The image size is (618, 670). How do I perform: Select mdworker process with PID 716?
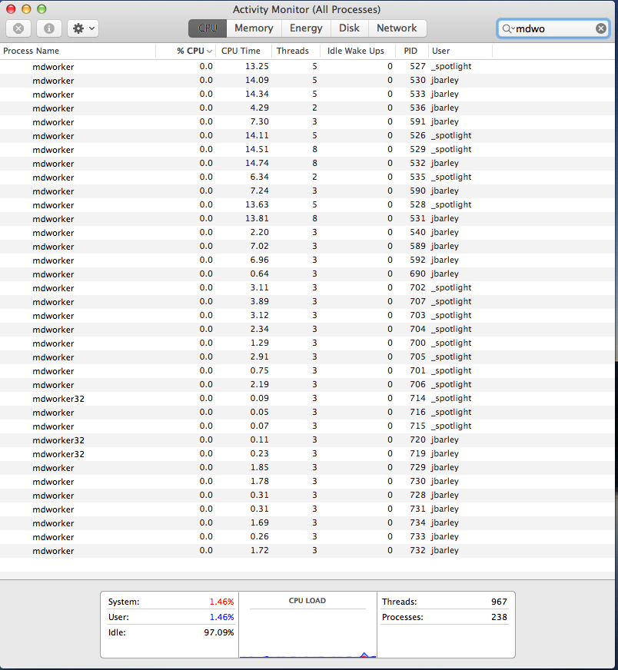307,412
